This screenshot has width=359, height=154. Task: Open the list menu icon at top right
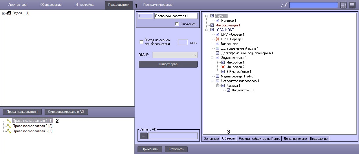tap(352, 5)
